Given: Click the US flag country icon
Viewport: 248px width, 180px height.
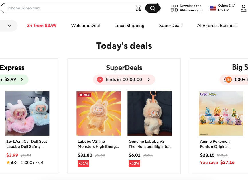Looking at the screenshot, I should (213, 8).
